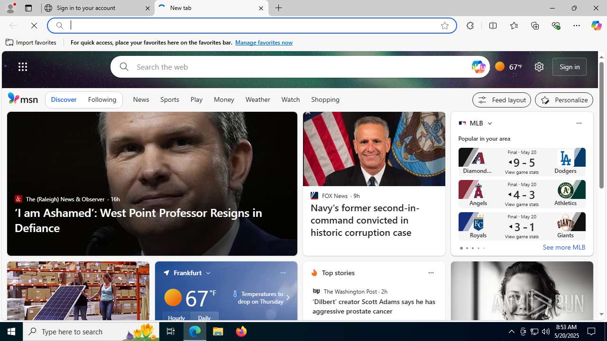607x341 pixels.
Task: Open Dilbert creator Scott Adams story
Action: coord(374,306)
